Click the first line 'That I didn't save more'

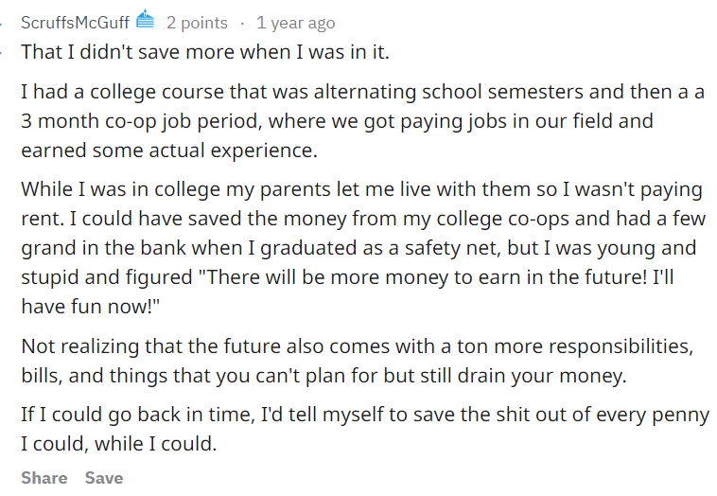[204, 52]
